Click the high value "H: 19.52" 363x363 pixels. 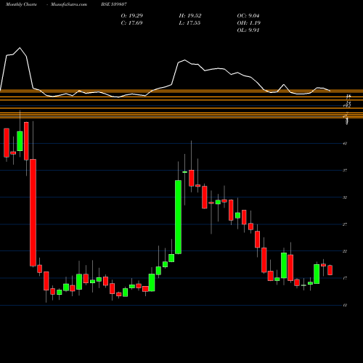tap(190, 16)
